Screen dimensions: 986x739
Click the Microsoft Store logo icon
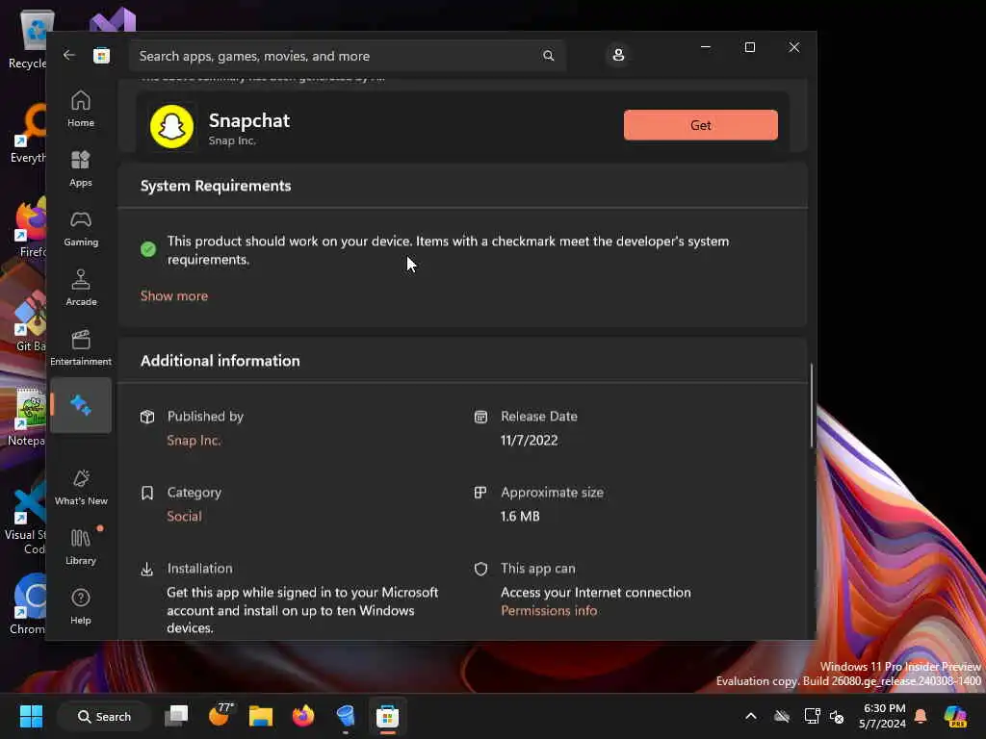pyautogui.click(x=101, y=55)
